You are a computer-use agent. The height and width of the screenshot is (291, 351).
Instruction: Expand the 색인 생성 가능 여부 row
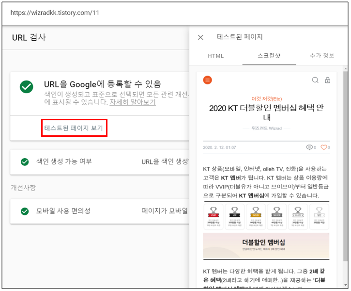pyautogui.click(x=100, y=162)
